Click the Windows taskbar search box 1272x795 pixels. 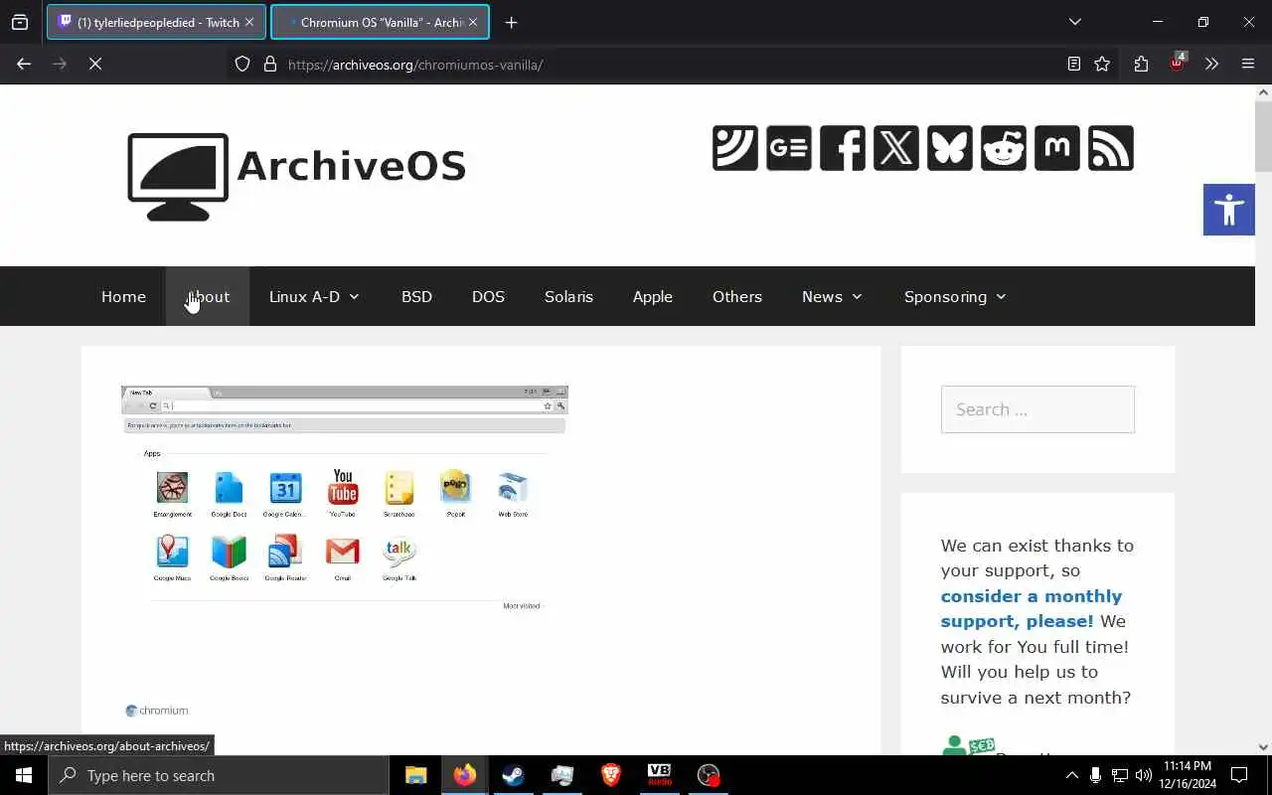219,775
